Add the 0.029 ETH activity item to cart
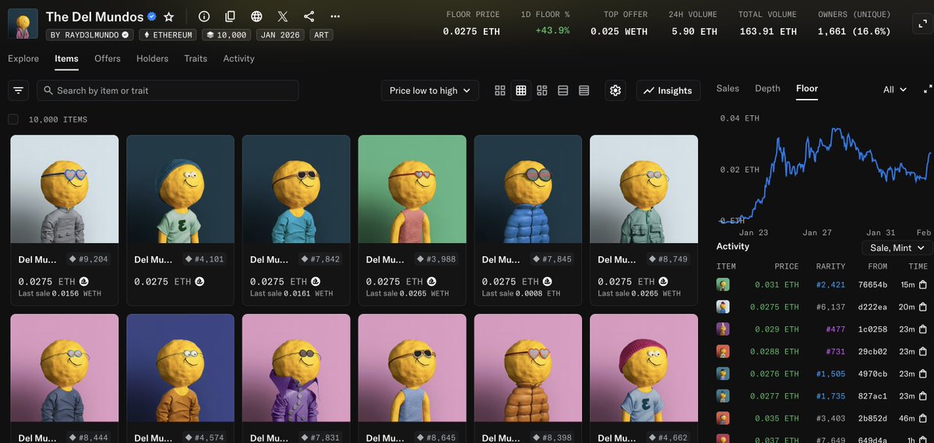 tap(922, 329)
